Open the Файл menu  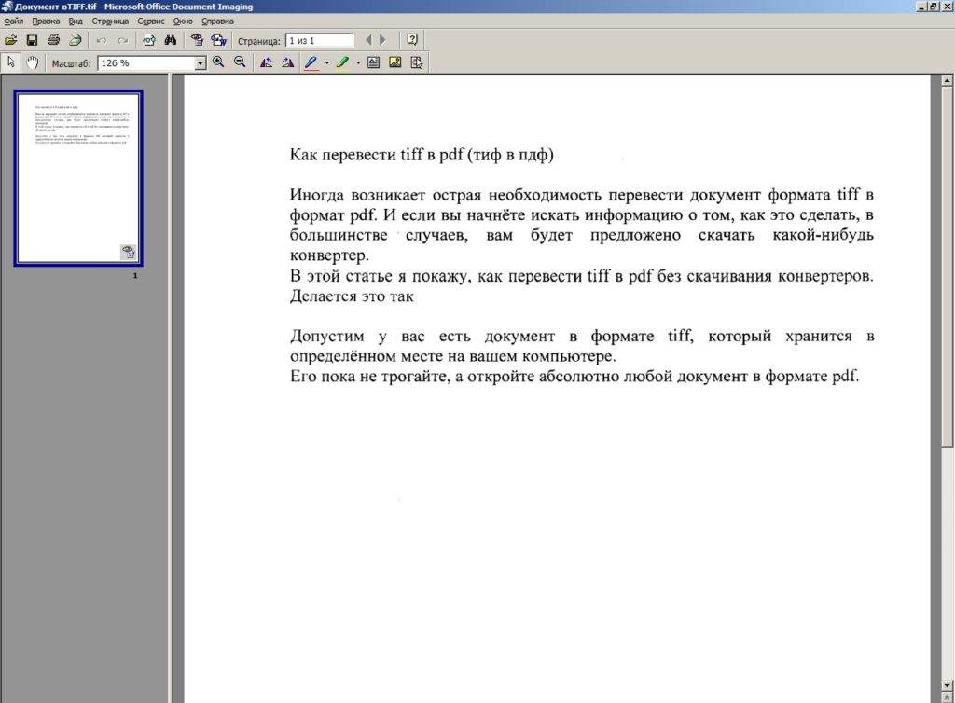point(13,21)
